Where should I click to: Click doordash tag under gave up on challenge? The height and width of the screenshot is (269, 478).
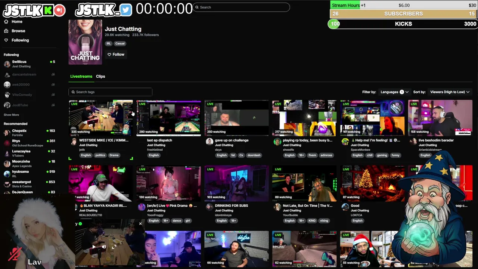pyautogui.click(x=254, y=155)
